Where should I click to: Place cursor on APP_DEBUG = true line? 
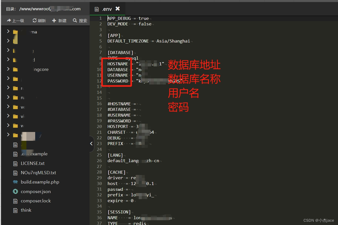coord(128,18)
